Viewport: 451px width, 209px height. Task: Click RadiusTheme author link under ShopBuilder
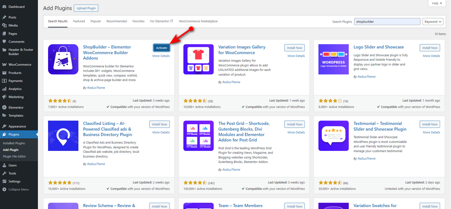96,88
